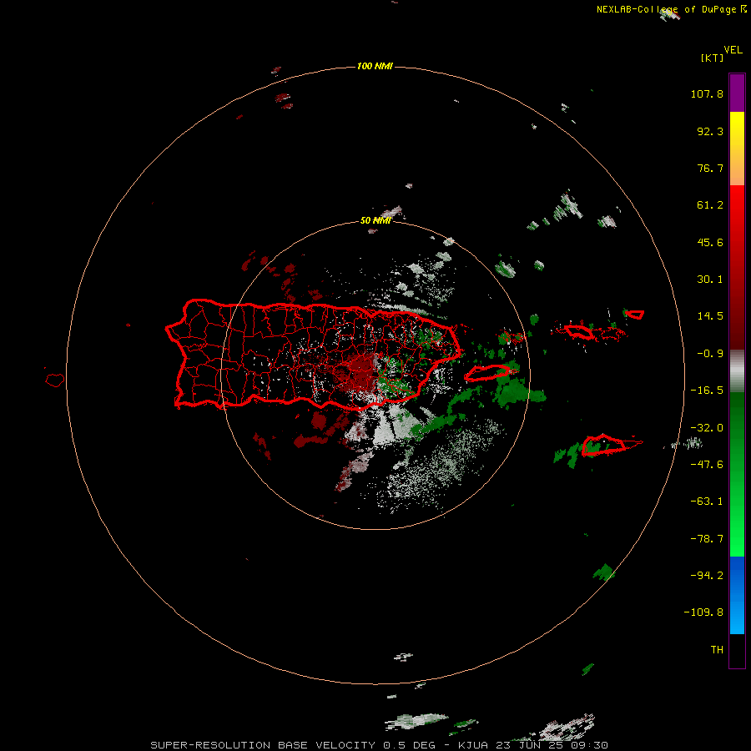Viewport: 751px width, 751px height.
Task: Click the TH legend label
Action: 717,650
